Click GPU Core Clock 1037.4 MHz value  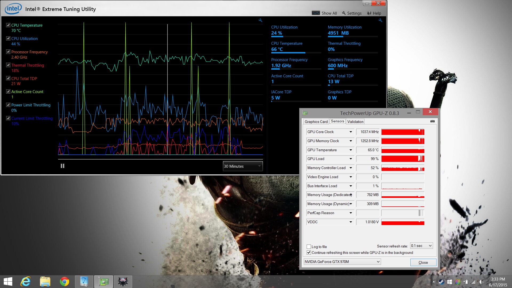pyautogui.click(x=368, y=132)
